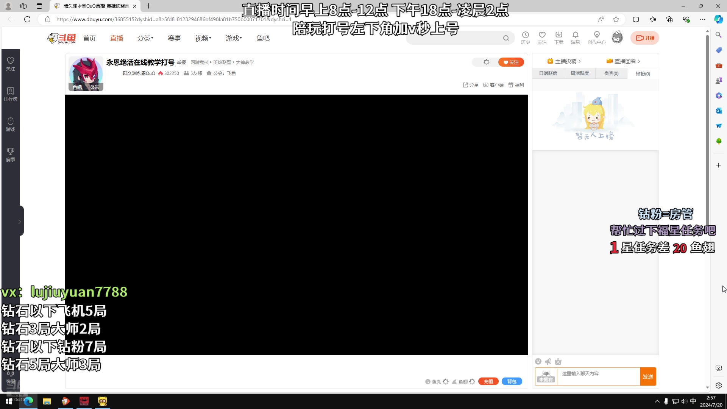This screenshot has width=727, height=409.
Task: Open the 大神教学 category link
Action: click(245, 62)
